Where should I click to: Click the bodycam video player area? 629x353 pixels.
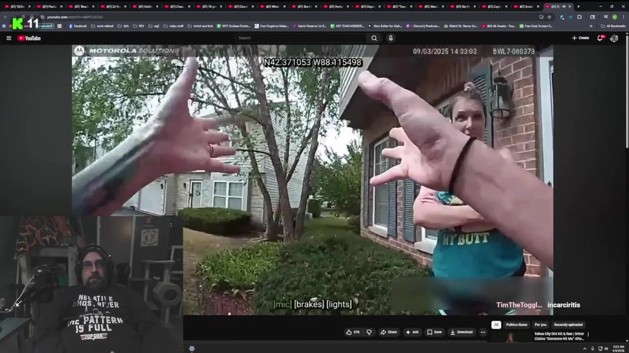[x=313, y=179]
